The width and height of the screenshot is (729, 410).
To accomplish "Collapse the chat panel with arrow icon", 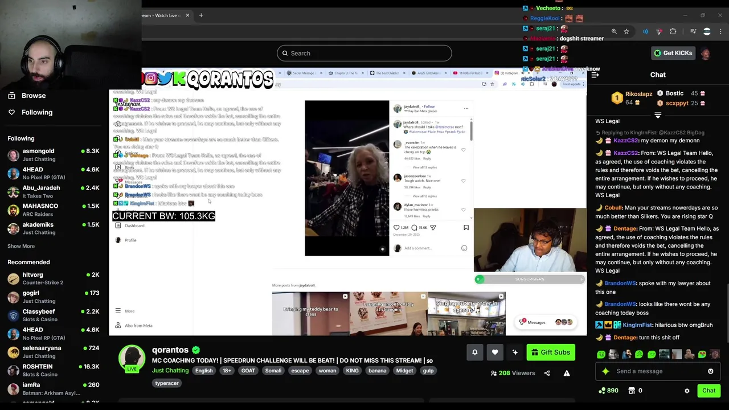I will [x=595, y=75].
